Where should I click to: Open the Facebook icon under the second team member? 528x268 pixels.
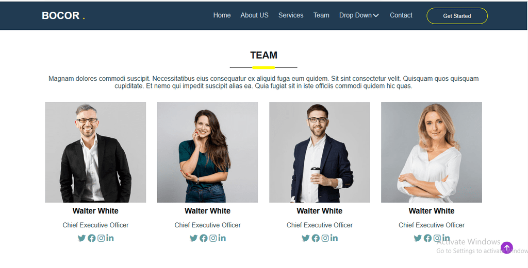[203, 238]
